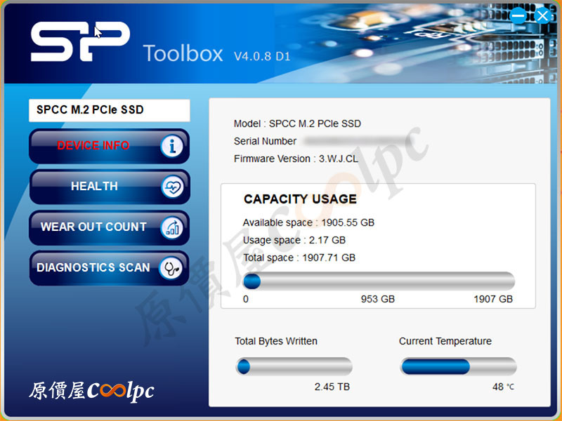
Task: Click the info 'i' icon on Device Info
Action: point(172,146)
